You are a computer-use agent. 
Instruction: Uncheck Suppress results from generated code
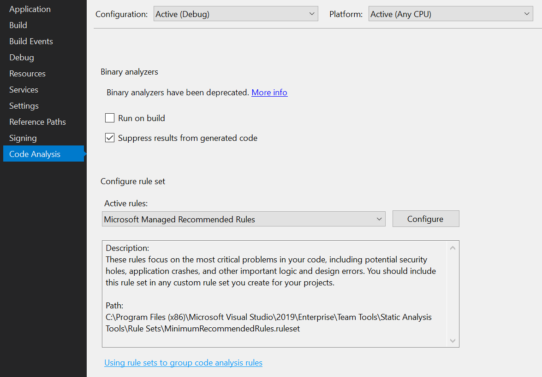[109, 138]
